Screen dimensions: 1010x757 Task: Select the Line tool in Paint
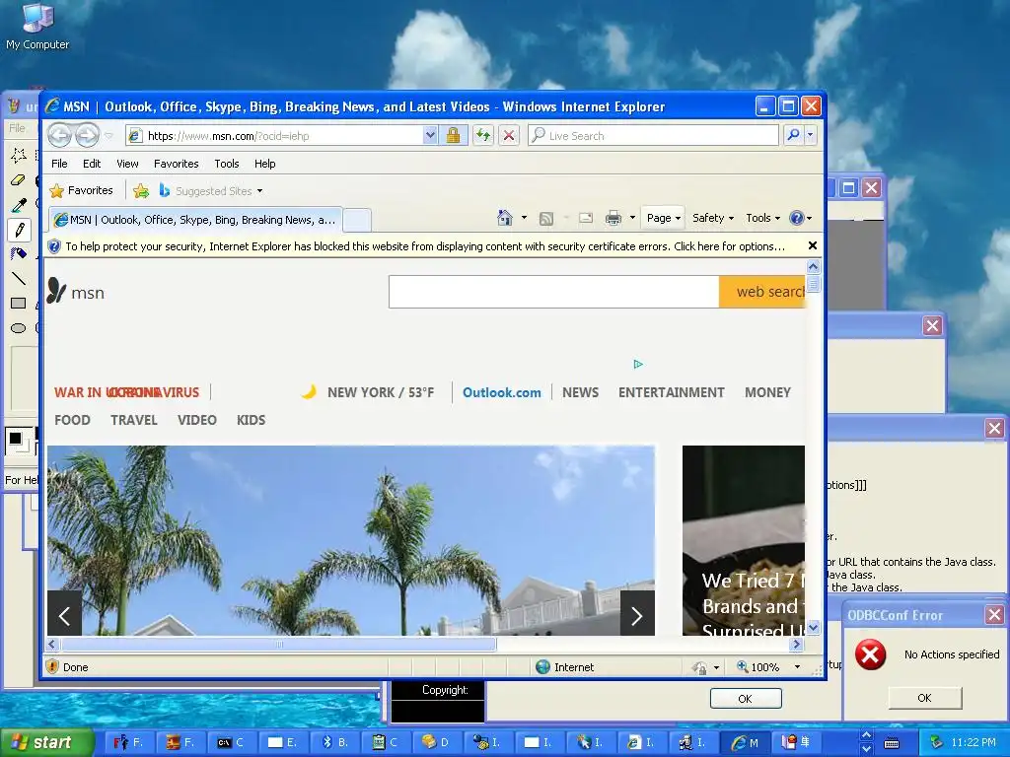(x=19, y=278)
